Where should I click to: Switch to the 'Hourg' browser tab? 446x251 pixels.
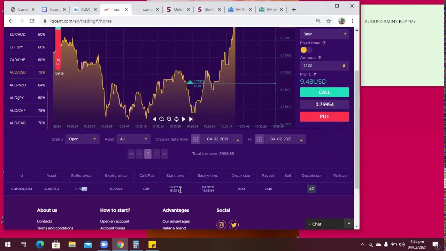click(x=54, y=9)
